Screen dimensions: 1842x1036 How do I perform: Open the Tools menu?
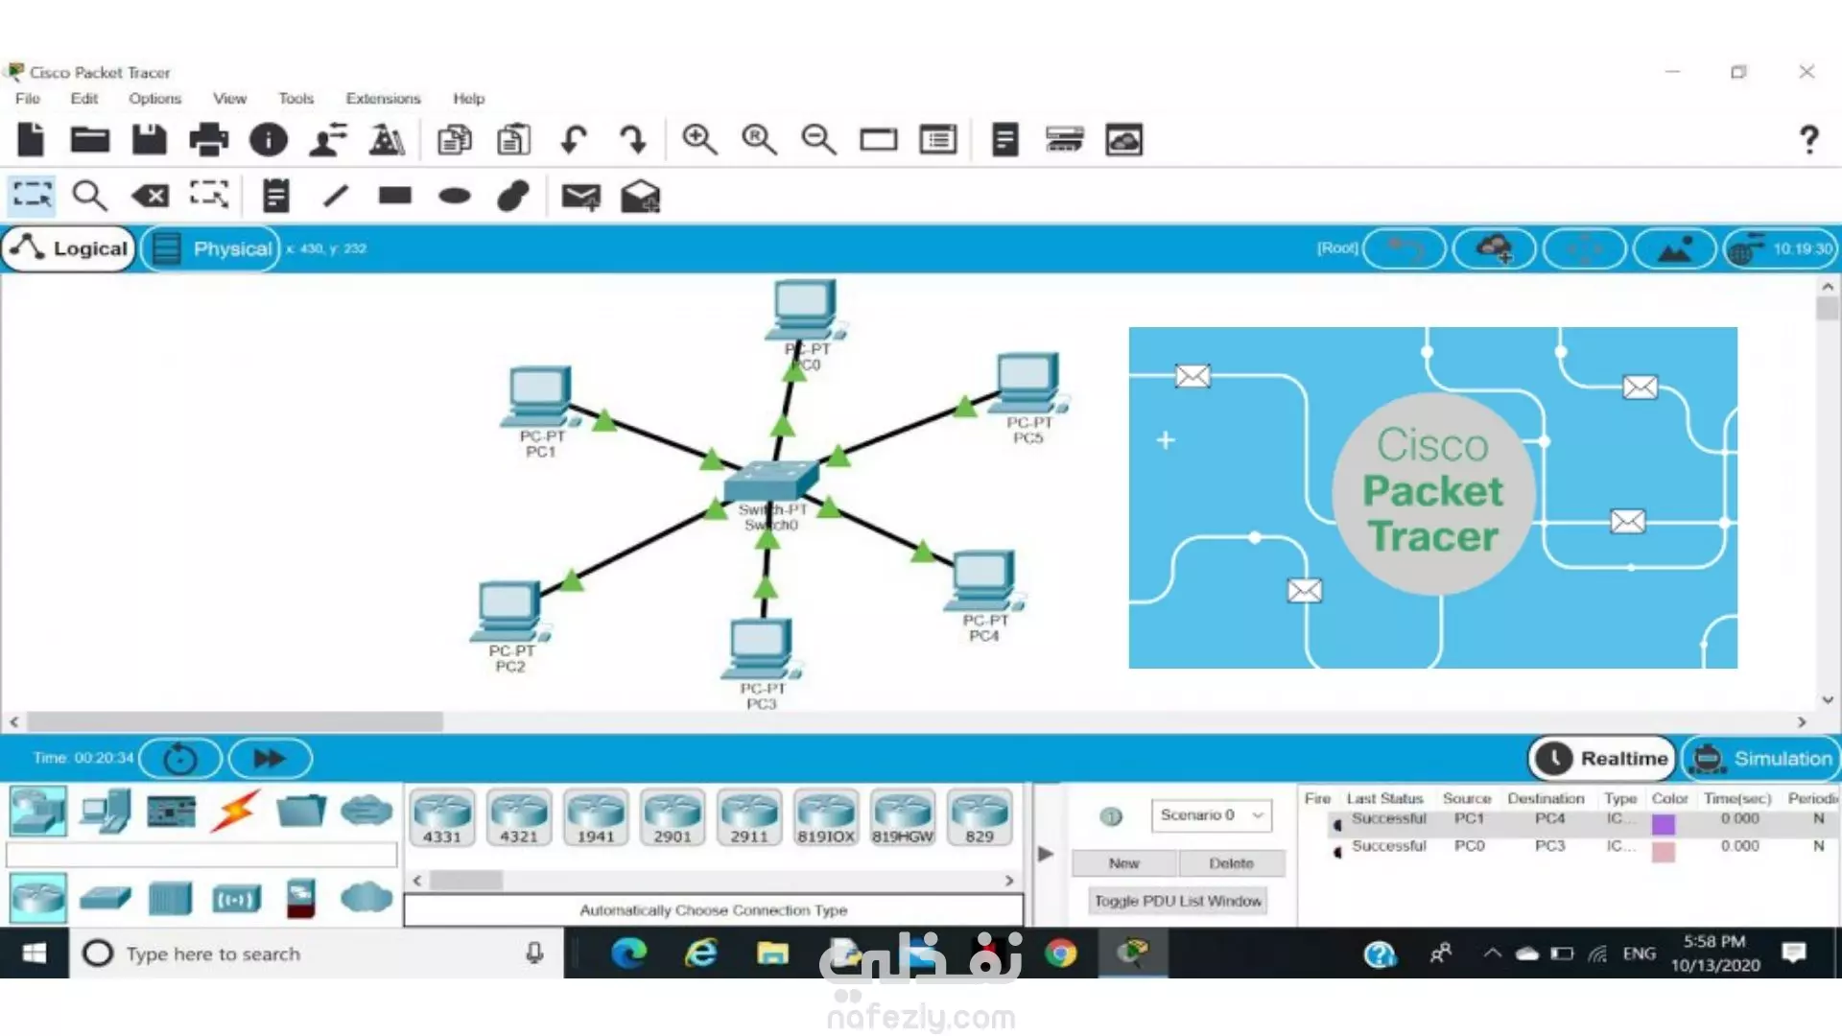tap(295, 99)
